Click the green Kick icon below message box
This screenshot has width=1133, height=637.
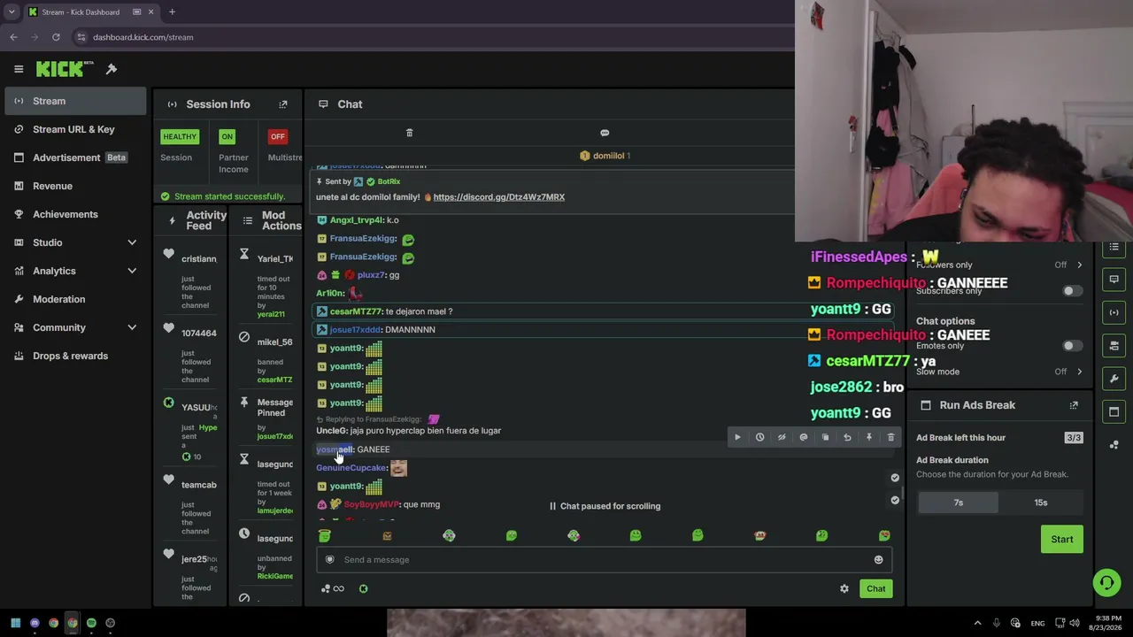(x=363, y=588)
